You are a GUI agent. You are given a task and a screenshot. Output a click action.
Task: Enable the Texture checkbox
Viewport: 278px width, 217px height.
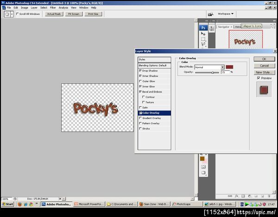pyautogui.click(x=144, y=102)
